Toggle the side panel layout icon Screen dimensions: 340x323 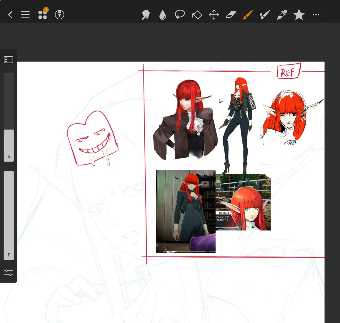(x=8, y=60)
